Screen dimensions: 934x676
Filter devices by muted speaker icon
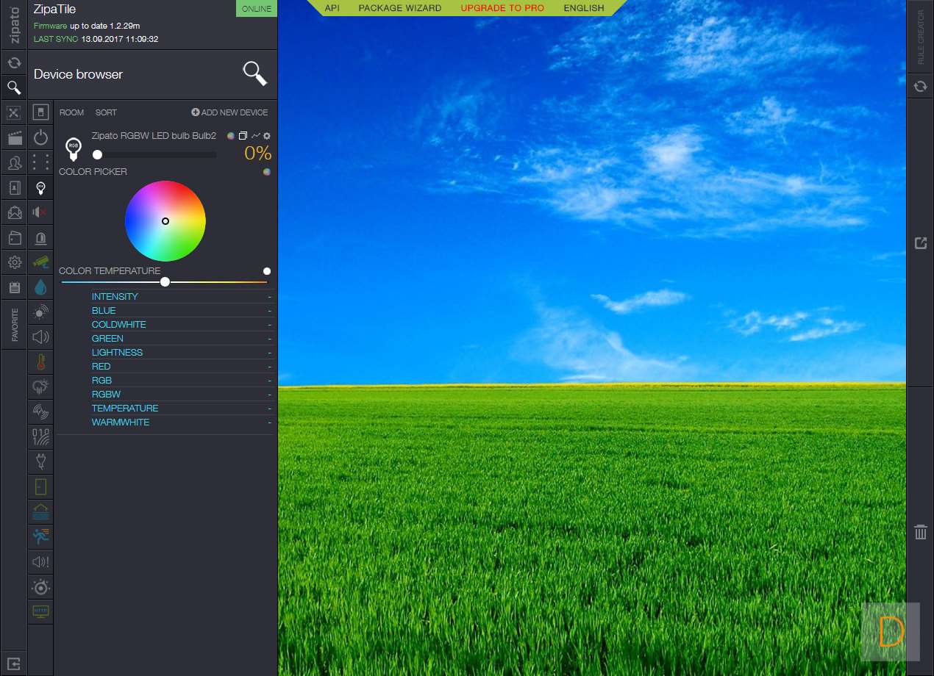coord(40,212)
